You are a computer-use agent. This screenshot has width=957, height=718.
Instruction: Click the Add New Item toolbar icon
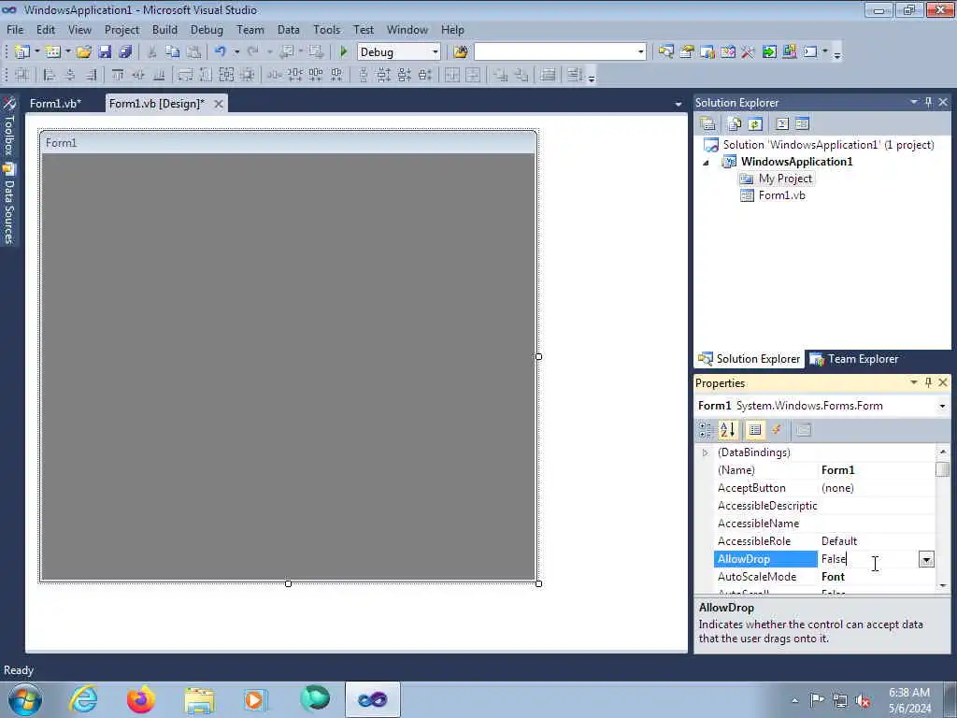coord(53,52)
